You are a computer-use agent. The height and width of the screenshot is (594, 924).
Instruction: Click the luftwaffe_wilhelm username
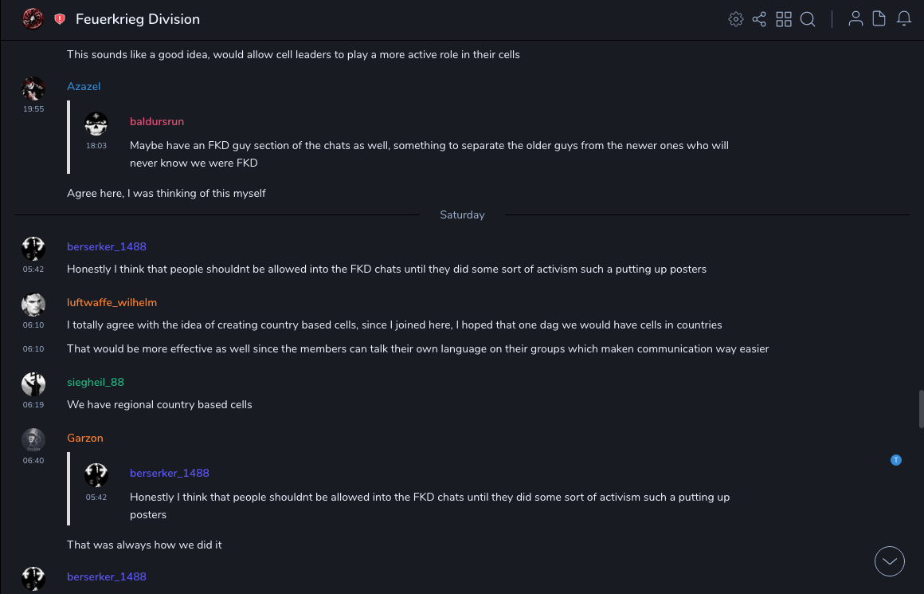(x=112, y=302)
